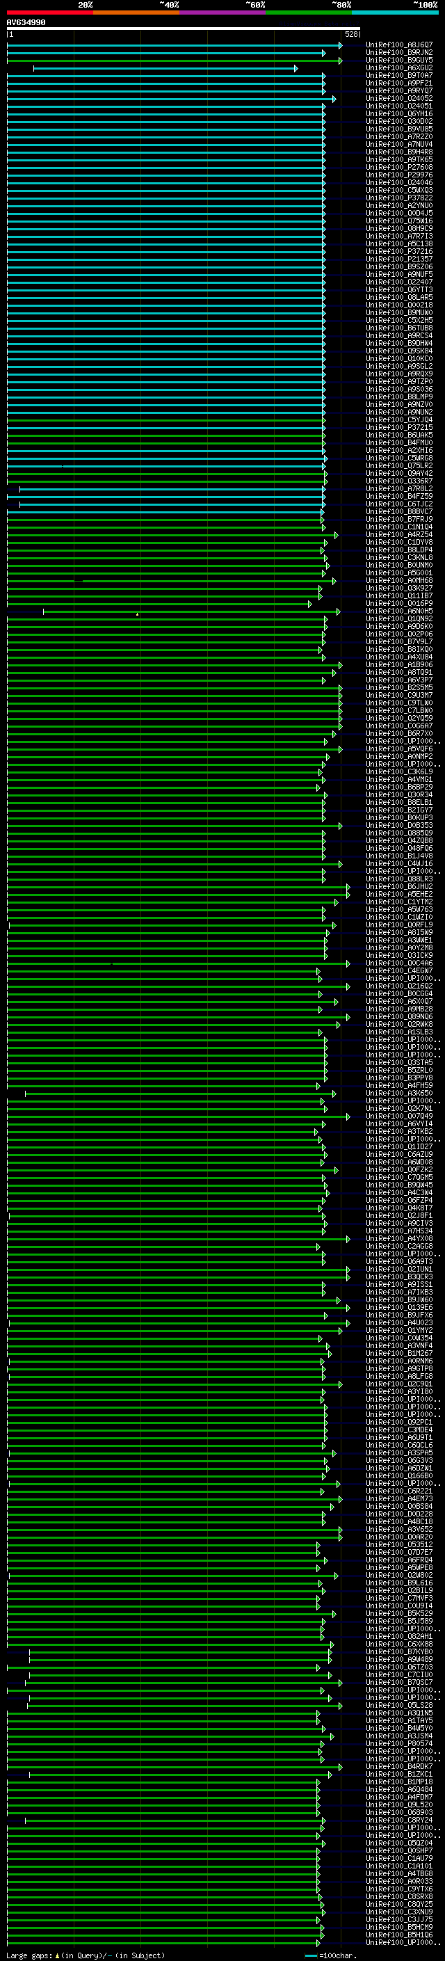The width and height of the screenshot is (445, 1961).
Task: Select the UniRef100_A3K650 label
Action: pyautogui.click(x=399, y=1093)
